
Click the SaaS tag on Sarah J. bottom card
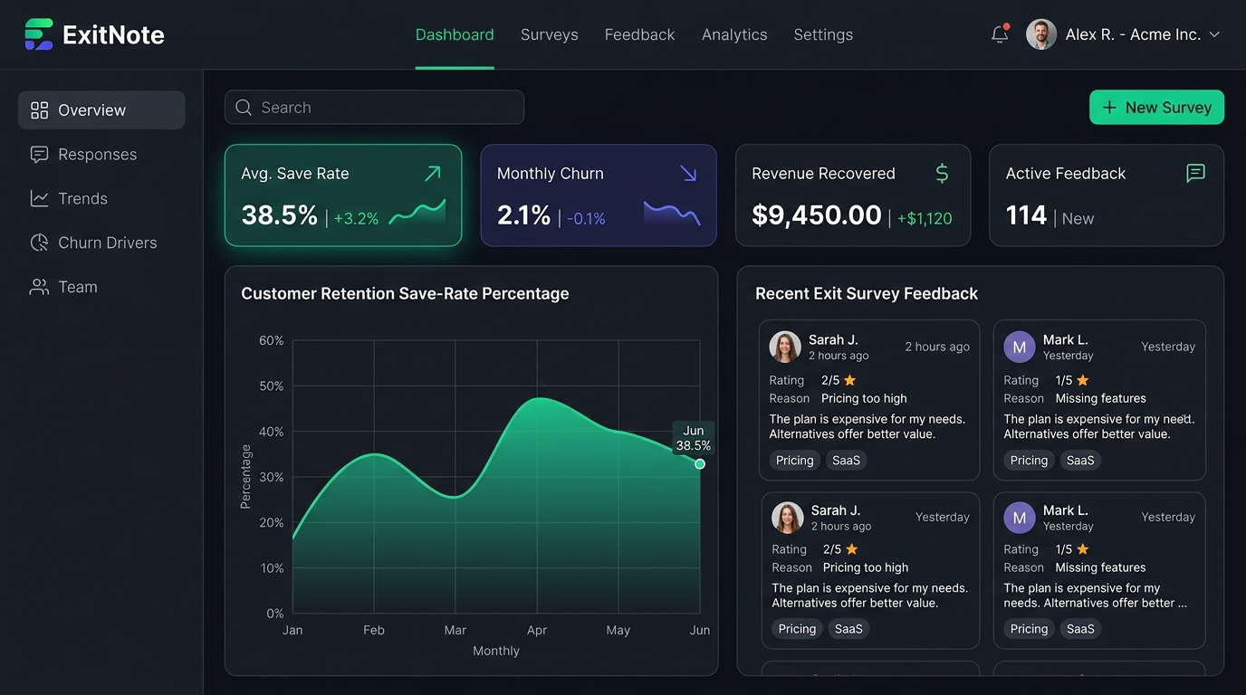(848, 629)
